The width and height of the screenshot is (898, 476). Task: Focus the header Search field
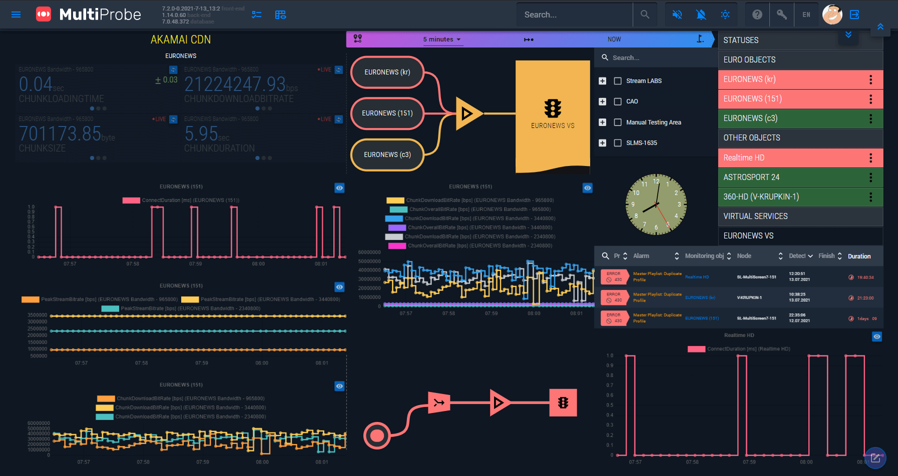[575, 14]
